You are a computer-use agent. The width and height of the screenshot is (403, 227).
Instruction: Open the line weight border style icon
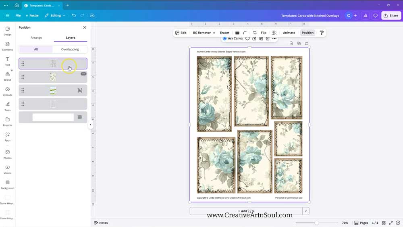coord(237,33)
